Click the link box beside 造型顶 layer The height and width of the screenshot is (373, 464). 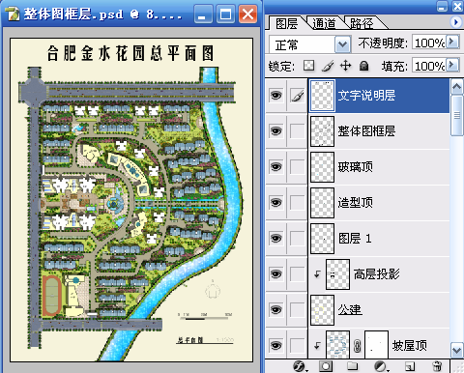(x=297, y=203)
